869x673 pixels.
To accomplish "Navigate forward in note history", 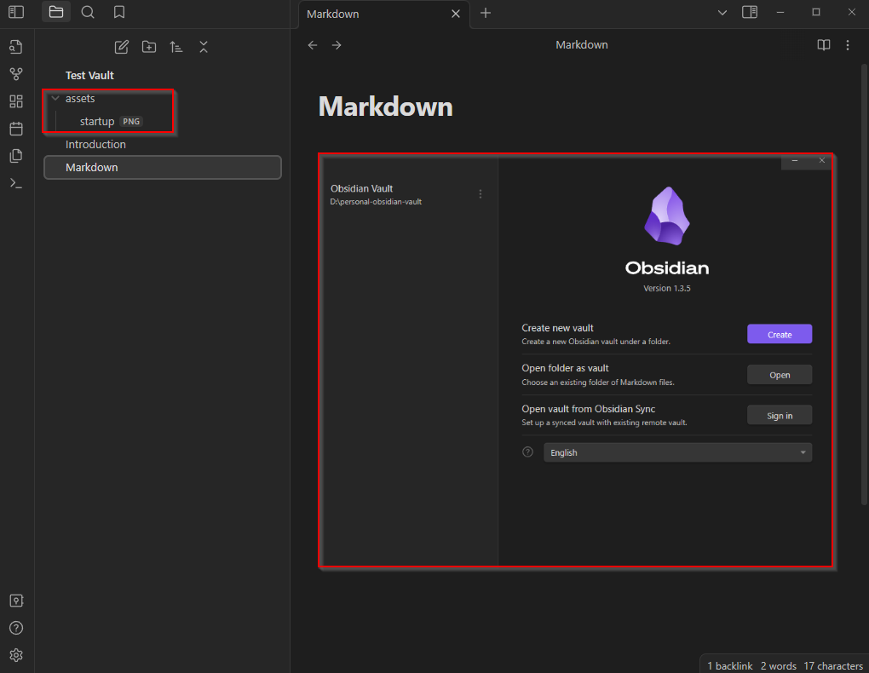I will (337, 45).
